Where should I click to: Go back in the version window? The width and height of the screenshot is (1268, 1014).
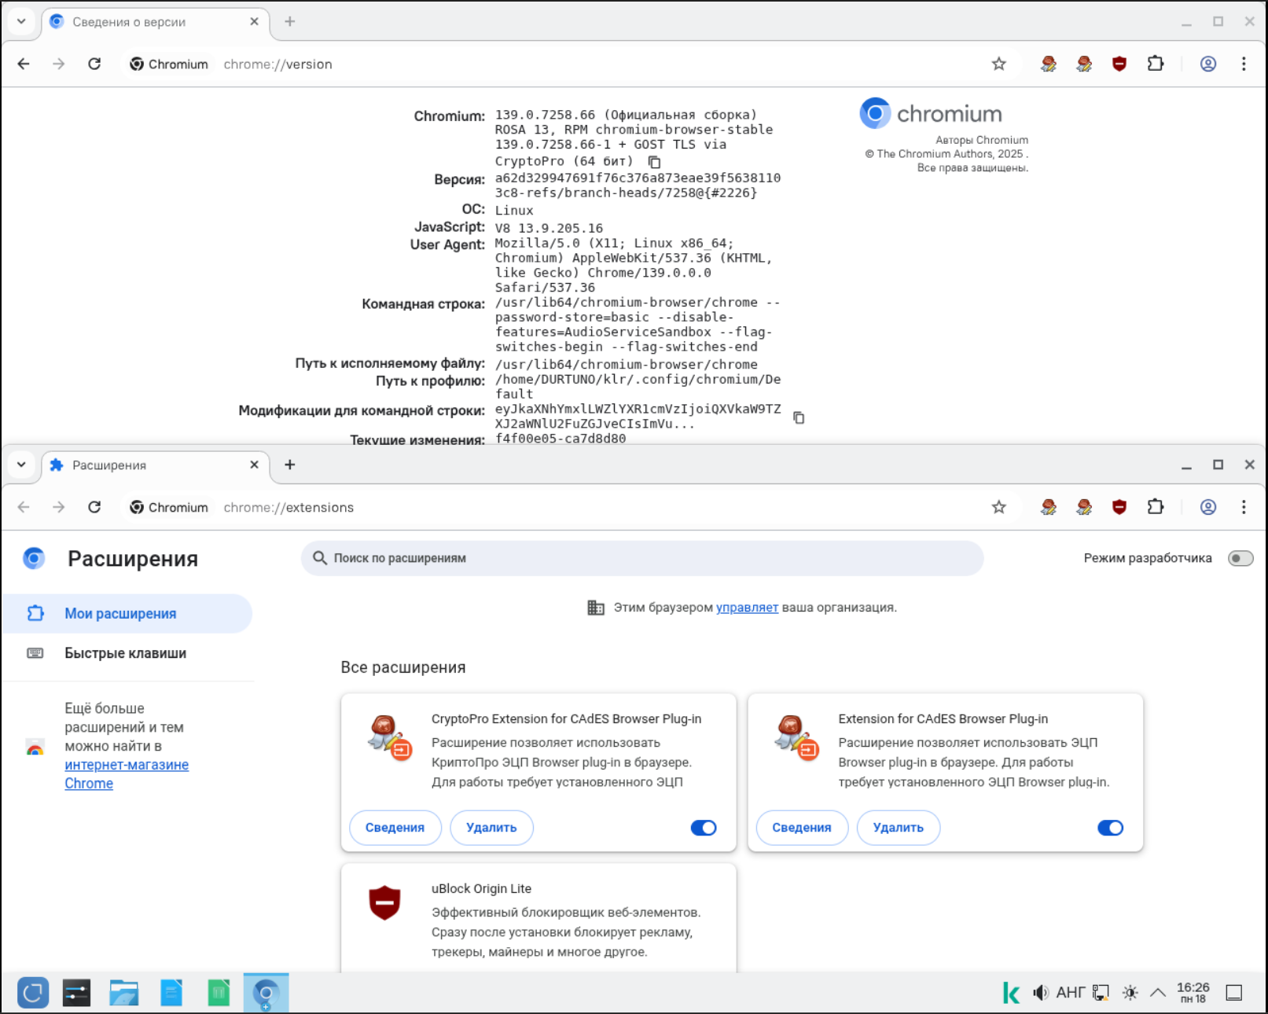click(24, 64)
